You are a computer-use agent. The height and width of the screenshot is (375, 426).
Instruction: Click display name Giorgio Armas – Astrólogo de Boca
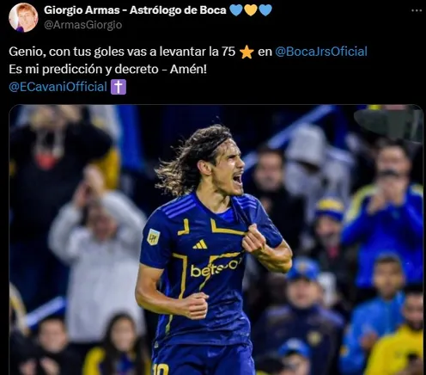(135, 10)
